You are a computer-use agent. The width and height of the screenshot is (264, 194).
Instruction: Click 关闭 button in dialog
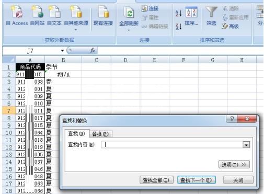click(238, 180)
